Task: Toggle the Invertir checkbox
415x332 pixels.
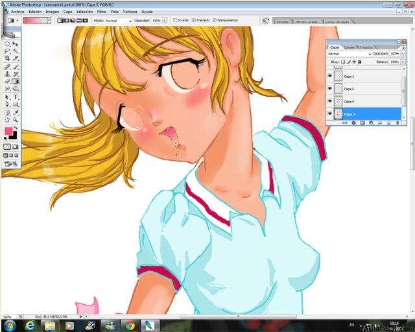Action: 175,20
